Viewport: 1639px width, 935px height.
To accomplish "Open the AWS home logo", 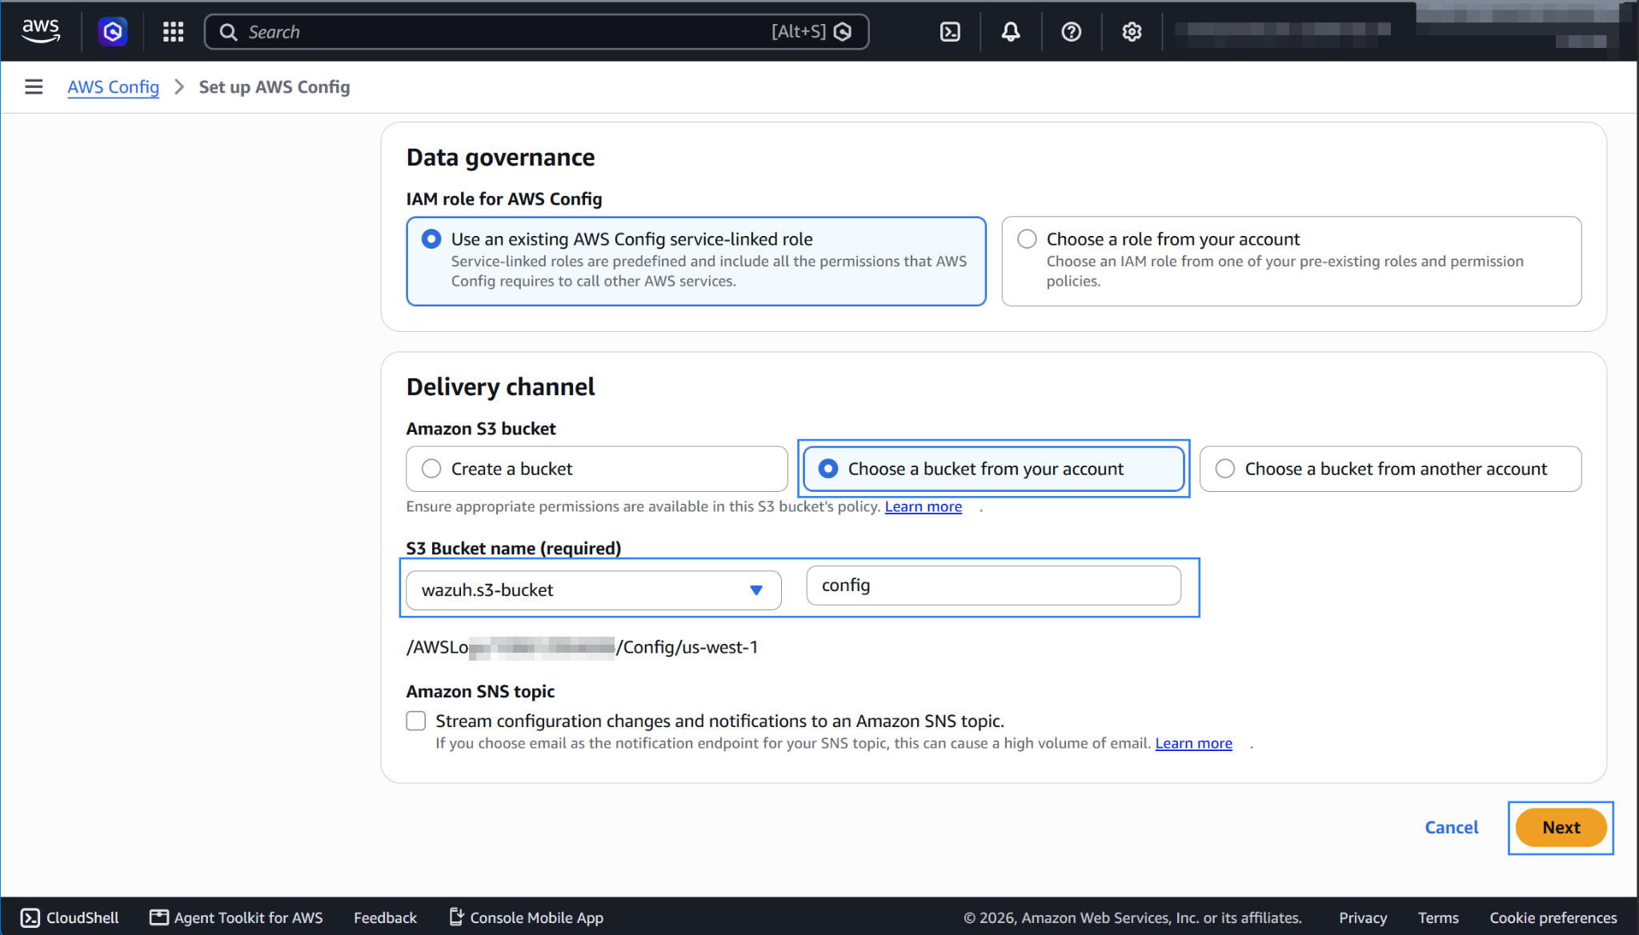I will click(x=41, y=31).
